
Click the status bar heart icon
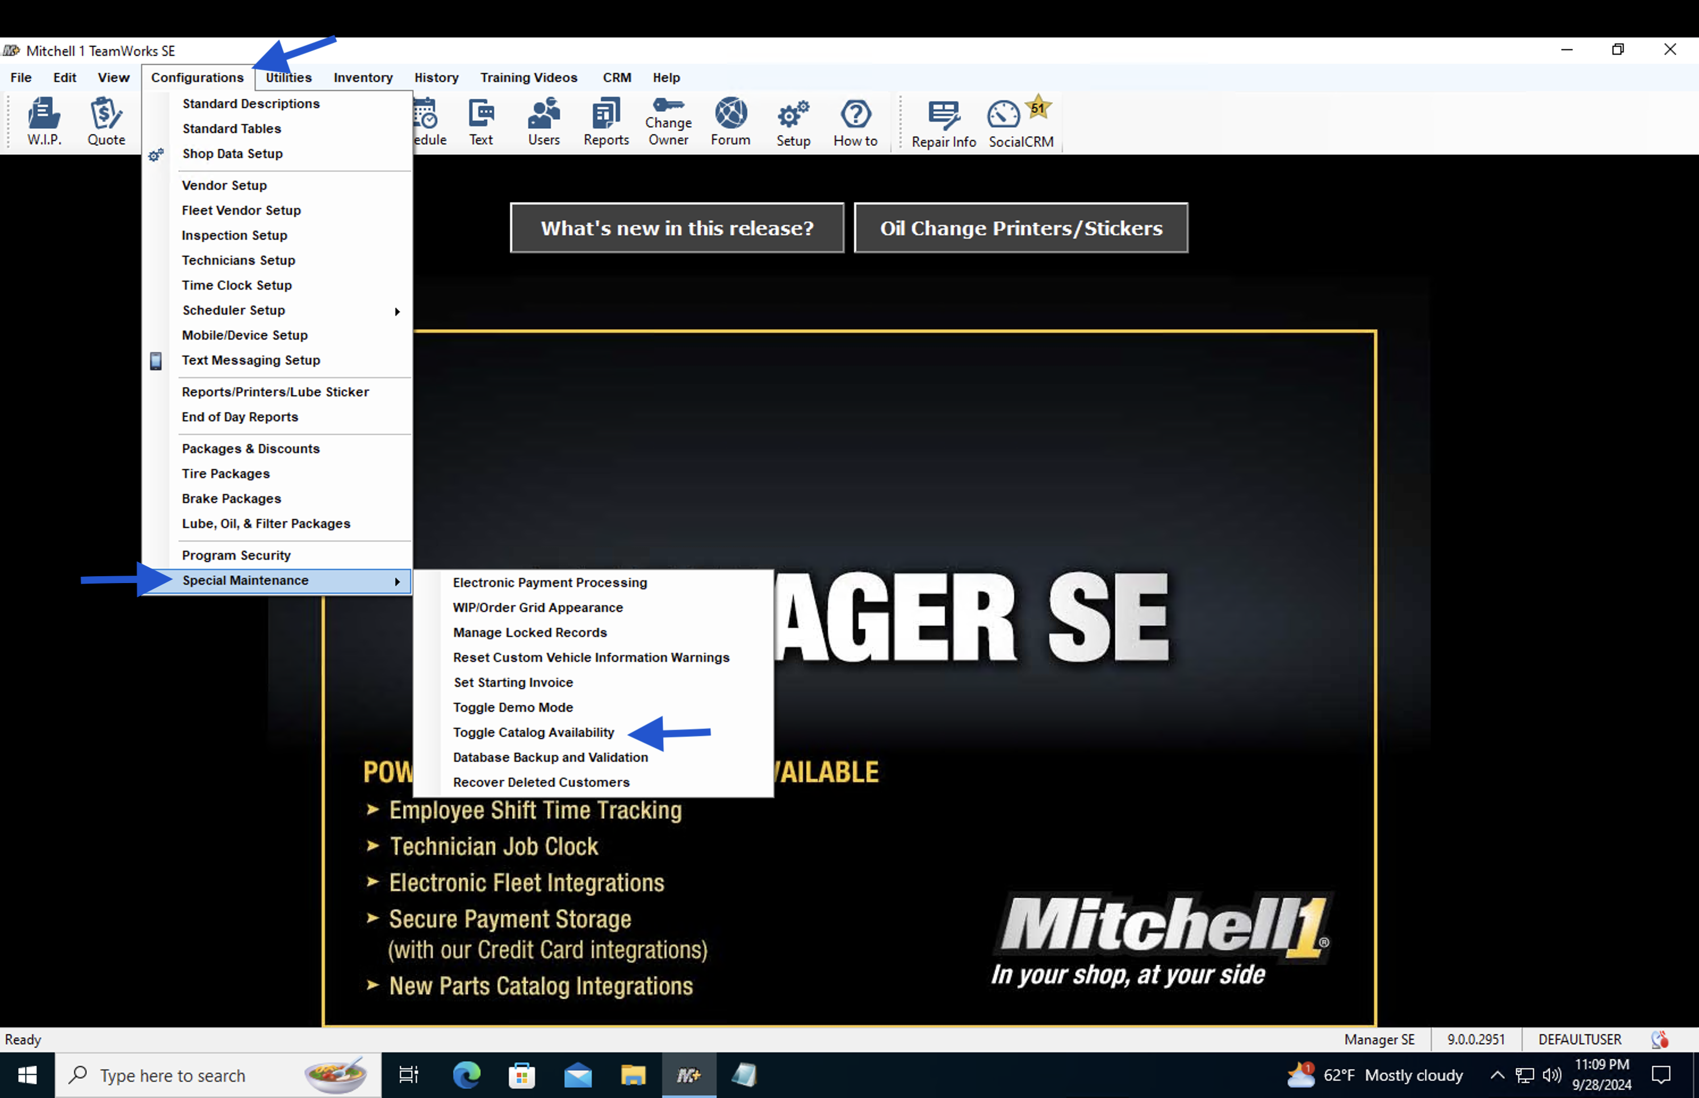click(x=1660, y=1040)
